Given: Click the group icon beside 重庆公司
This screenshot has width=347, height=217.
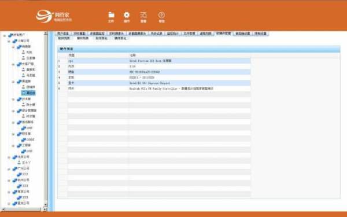Looking at the screenshot, I should [15, 203].
